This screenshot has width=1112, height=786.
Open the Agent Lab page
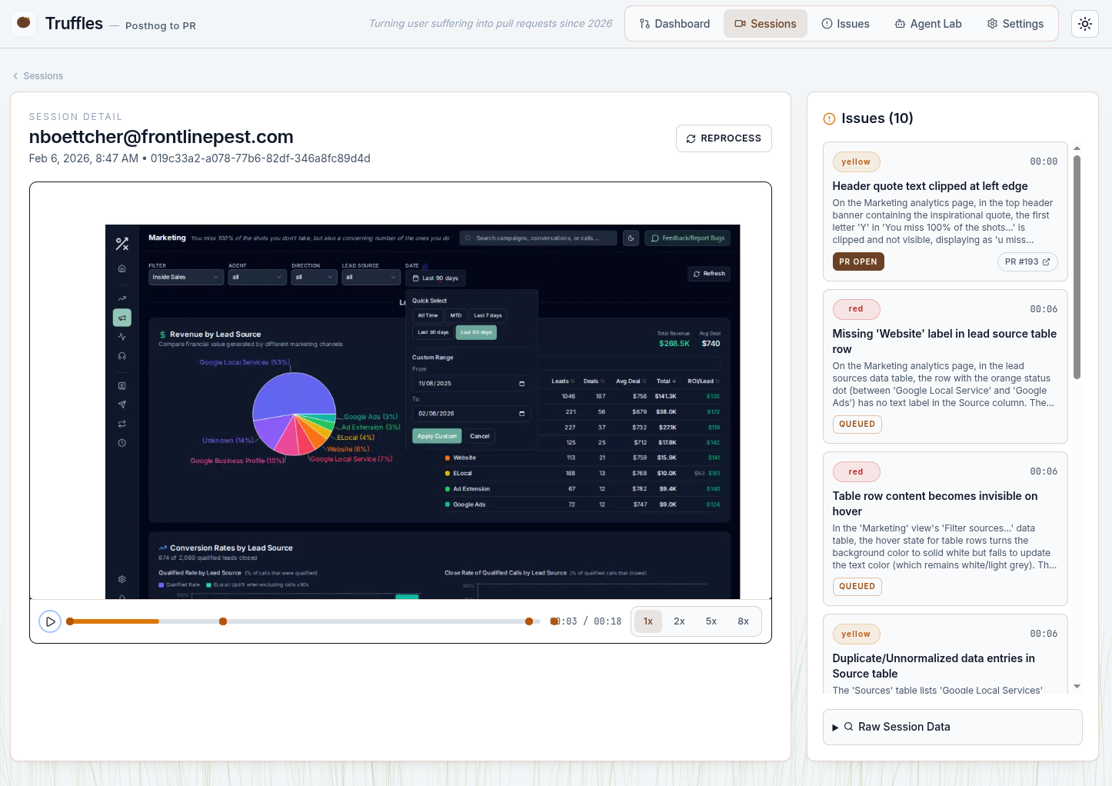(x=927, y=24)
